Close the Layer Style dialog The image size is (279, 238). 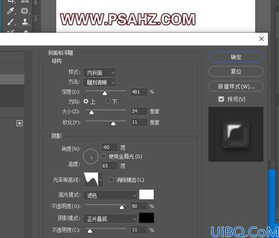(x=262, y=39)
